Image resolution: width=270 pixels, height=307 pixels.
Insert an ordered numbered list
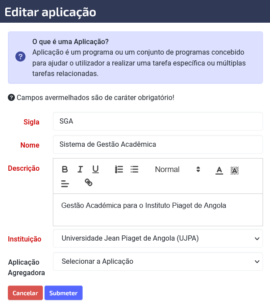[x=119, y=169]
